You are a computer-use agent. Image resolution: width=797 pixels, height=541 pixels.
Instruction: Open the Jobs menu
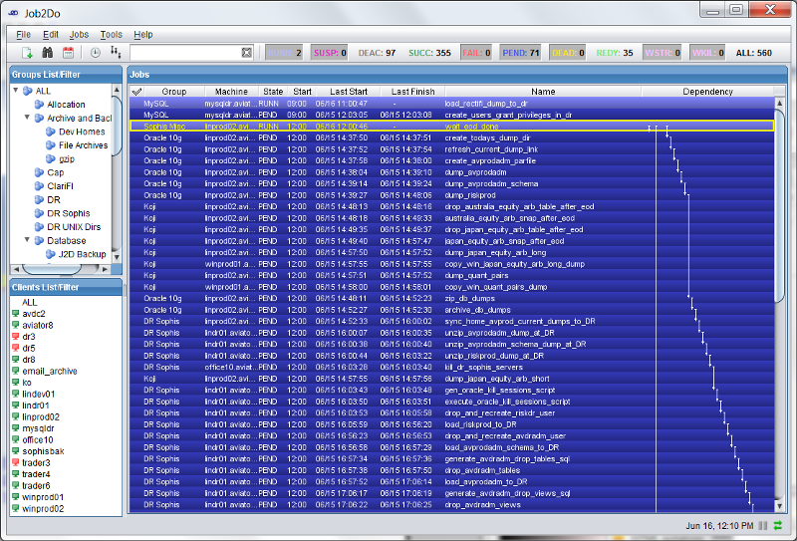point(79,34)
